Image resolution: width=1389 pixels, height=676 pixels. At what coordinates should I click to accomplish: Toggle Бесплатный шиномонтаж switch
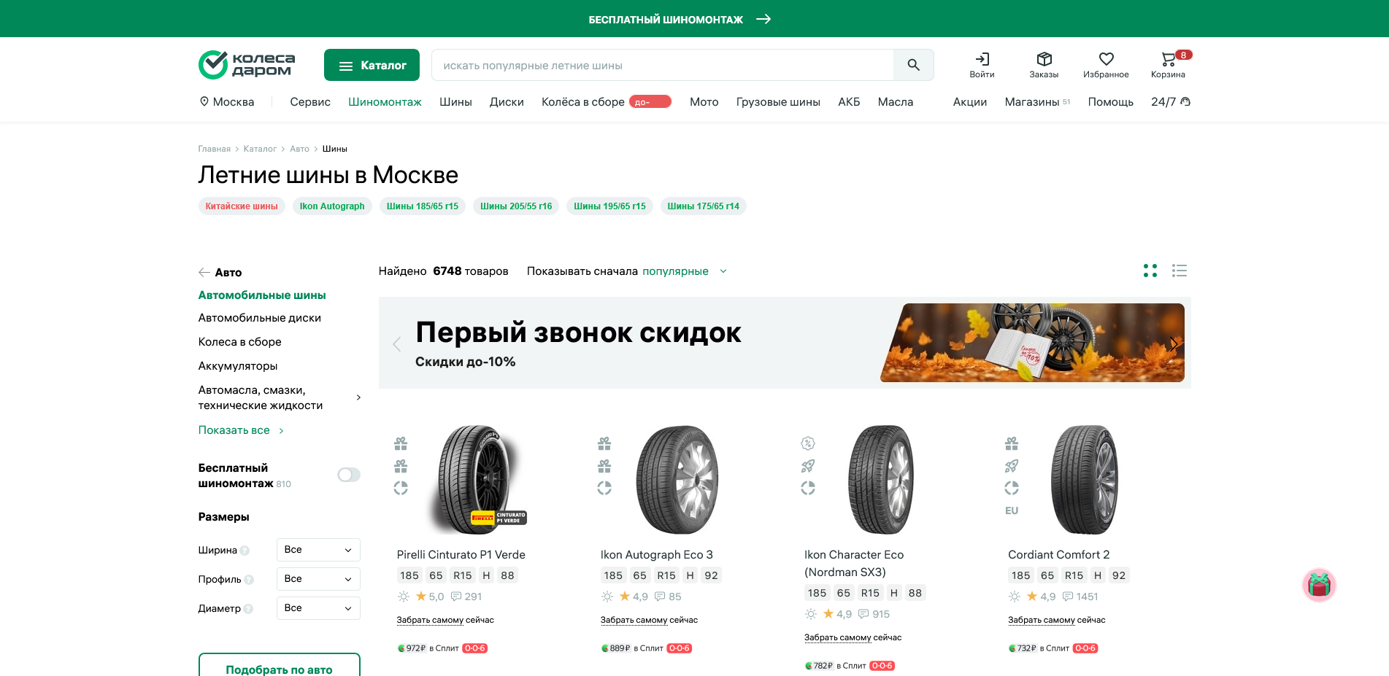coord(348,475)
